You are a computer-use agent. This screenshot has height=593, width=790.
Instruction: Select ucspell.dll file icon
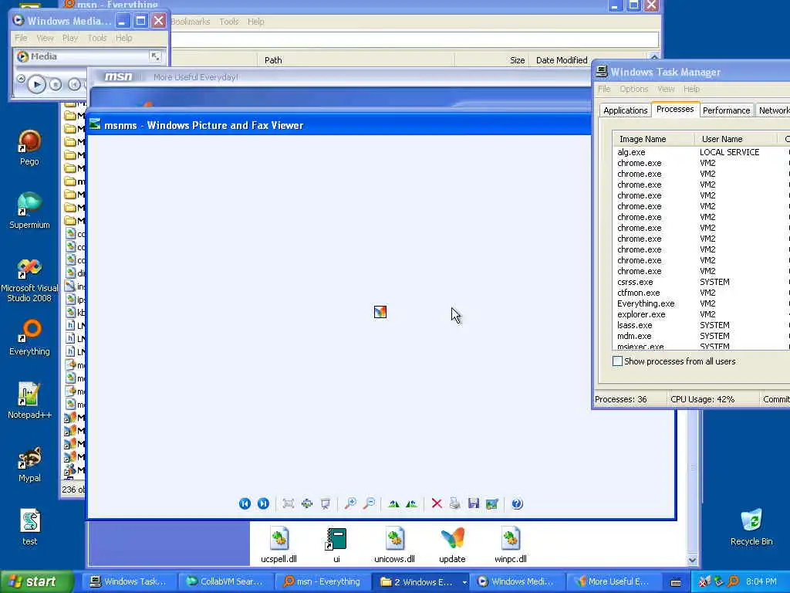point(279,544)
